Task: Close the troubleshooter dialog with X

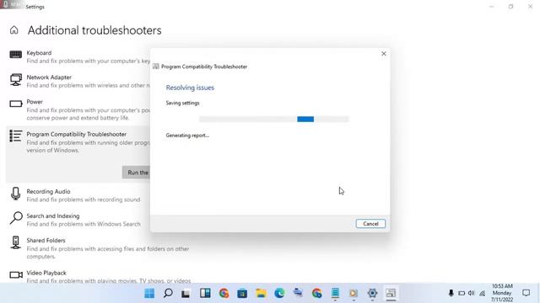Action: pos(384,54)
